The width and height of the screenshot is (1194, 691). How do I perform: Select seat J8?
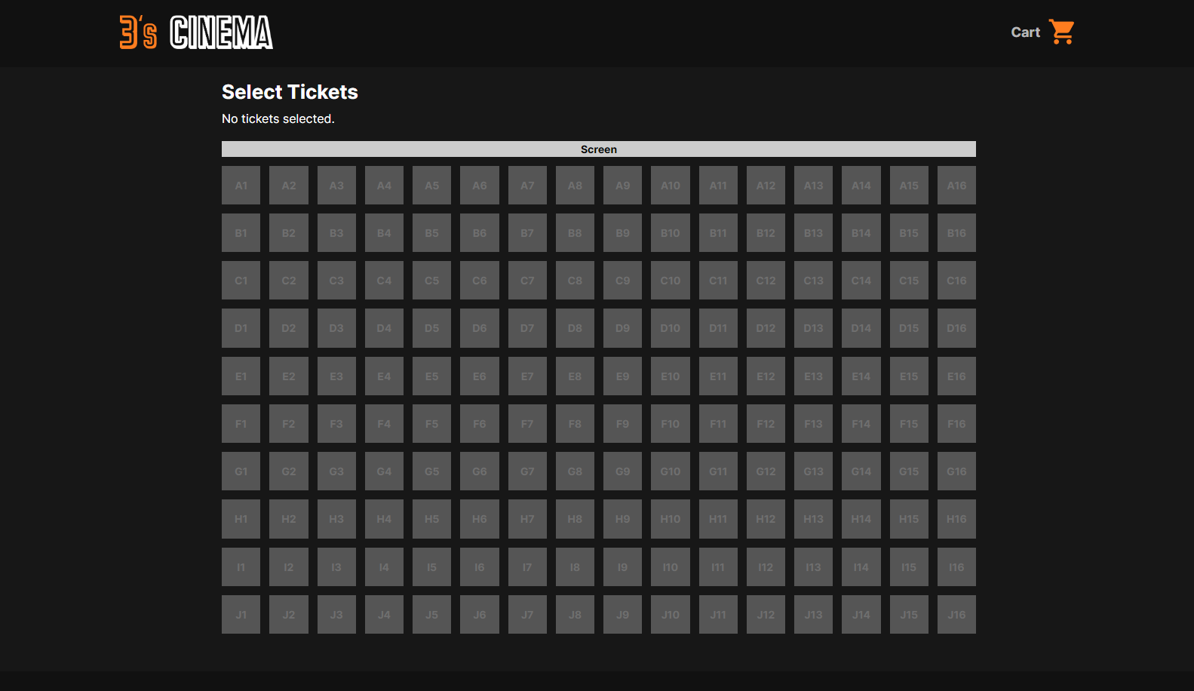[x=575, y=615]
